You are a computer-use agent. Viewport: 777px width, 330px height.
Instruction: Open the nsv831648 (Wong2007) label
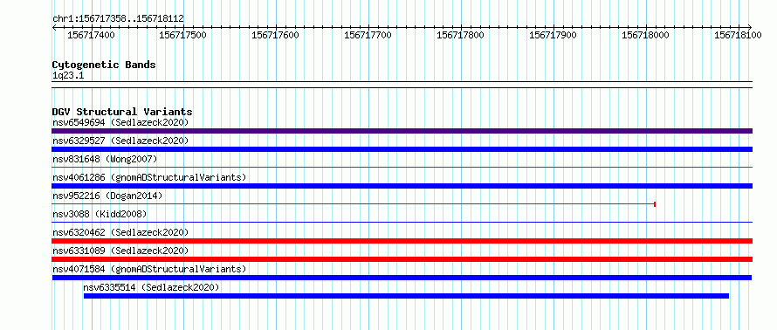tap(105, 159)
